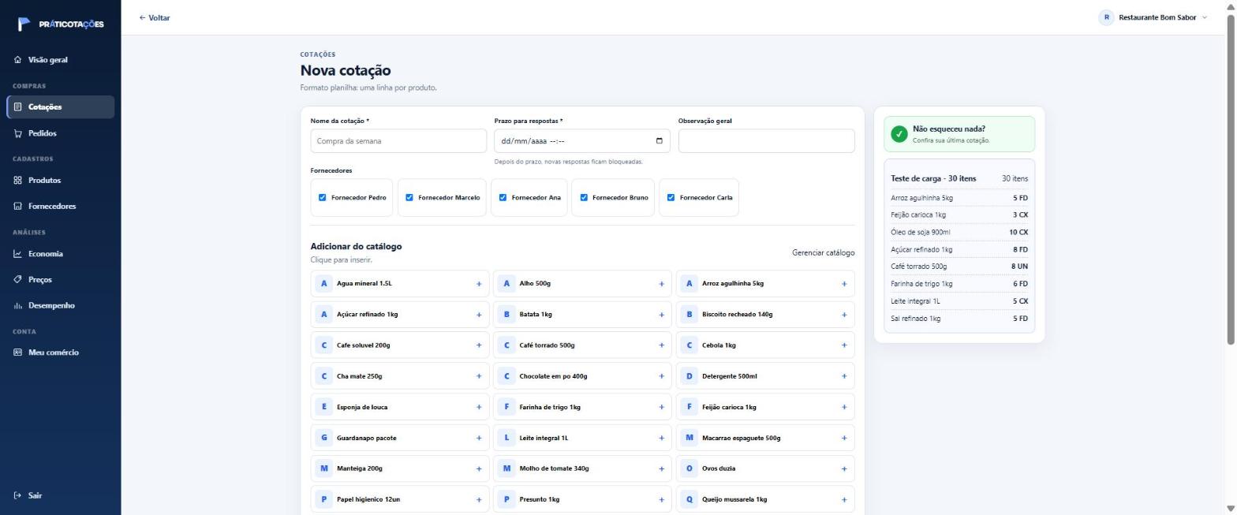Add Alho 500g using its plus icon
The width and height of the screenshot is (1237, 515).
661,284
